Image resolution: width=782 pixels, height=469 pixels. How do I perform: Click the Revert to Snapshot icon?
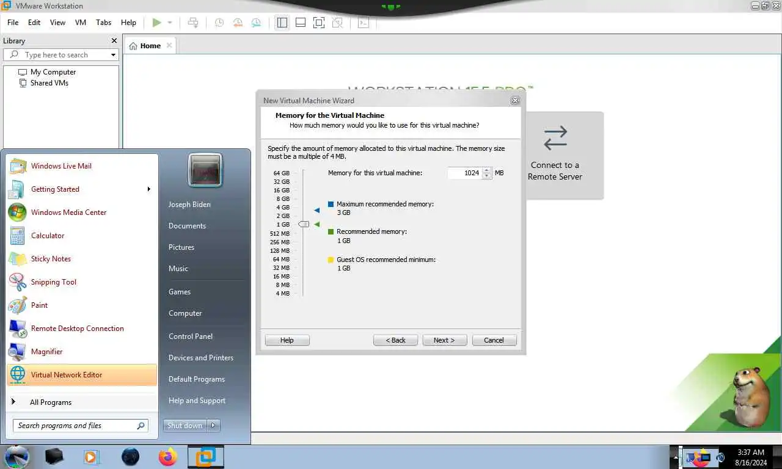click(x=238, y=23)
